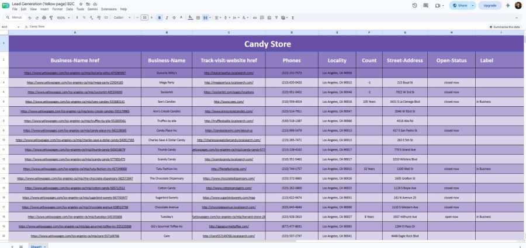
Task: Toggle merge cells button
Action: click(205, 18)
